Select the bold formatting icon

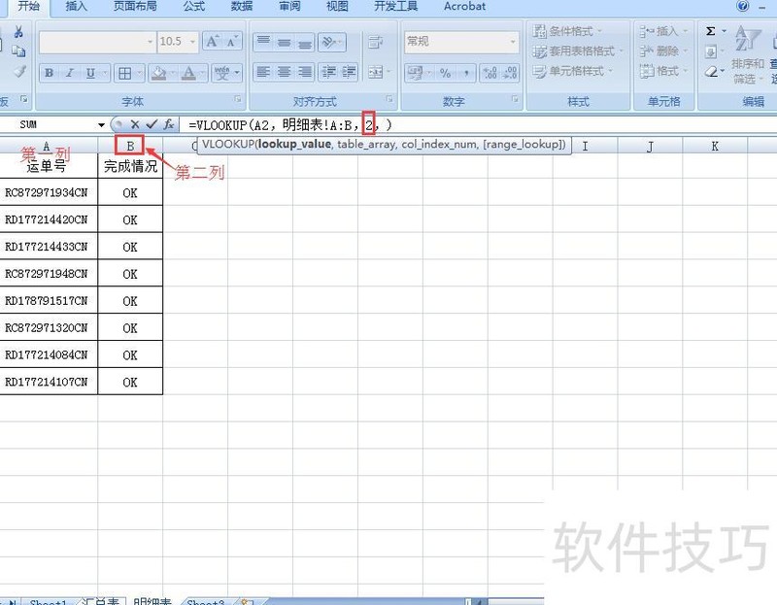[x=50, y=72]
